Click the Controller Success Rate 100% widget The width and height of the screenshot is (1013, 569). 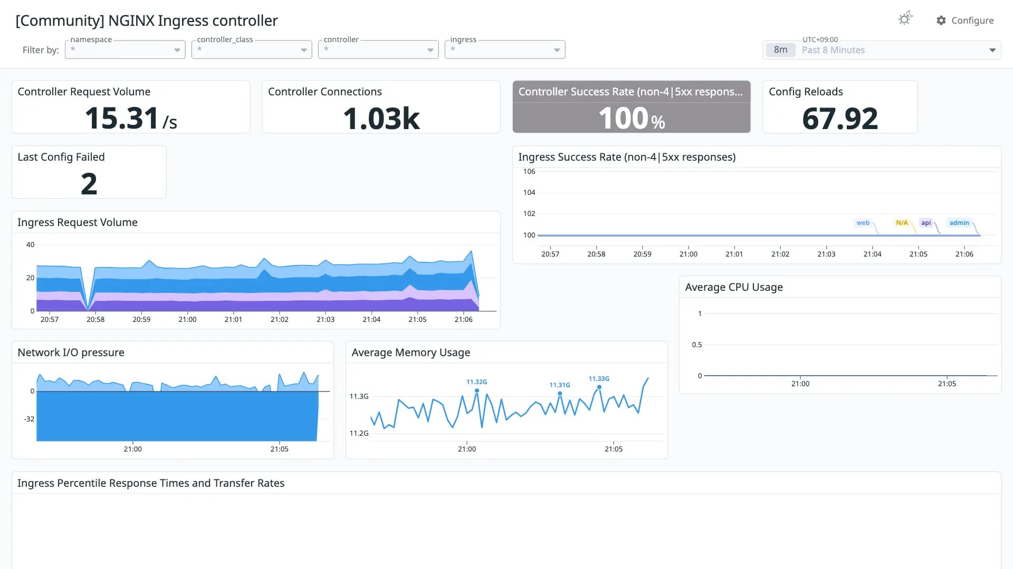[632, 106]
